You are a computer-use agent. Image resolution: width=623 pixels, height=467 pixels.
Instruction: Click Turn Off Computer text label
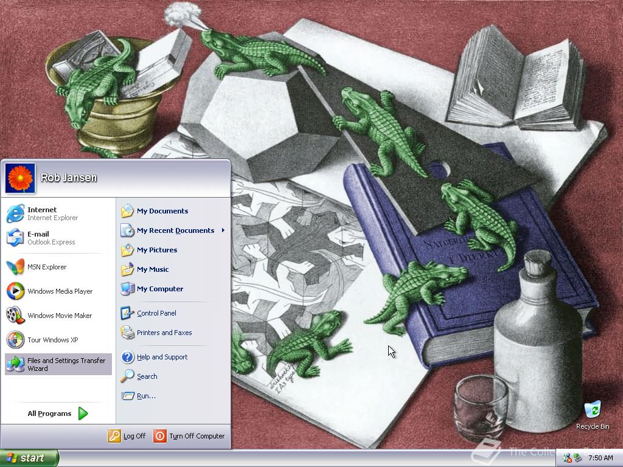197,436
